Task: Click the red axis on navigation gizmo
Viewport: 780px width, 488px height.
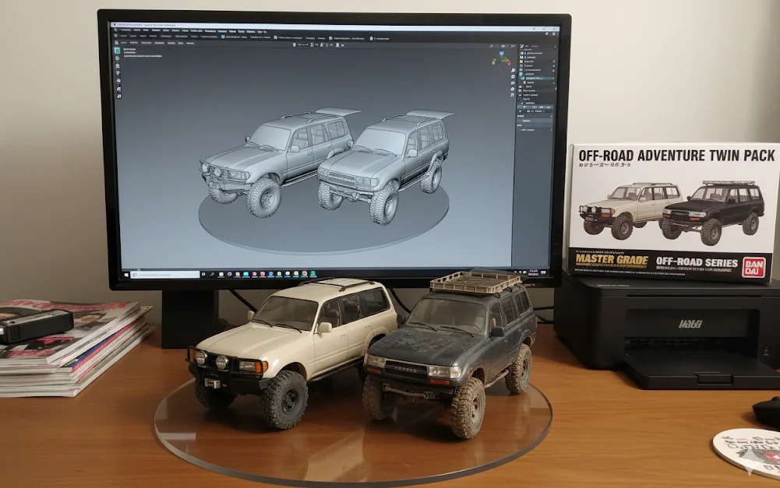Action: pos(509,61)
